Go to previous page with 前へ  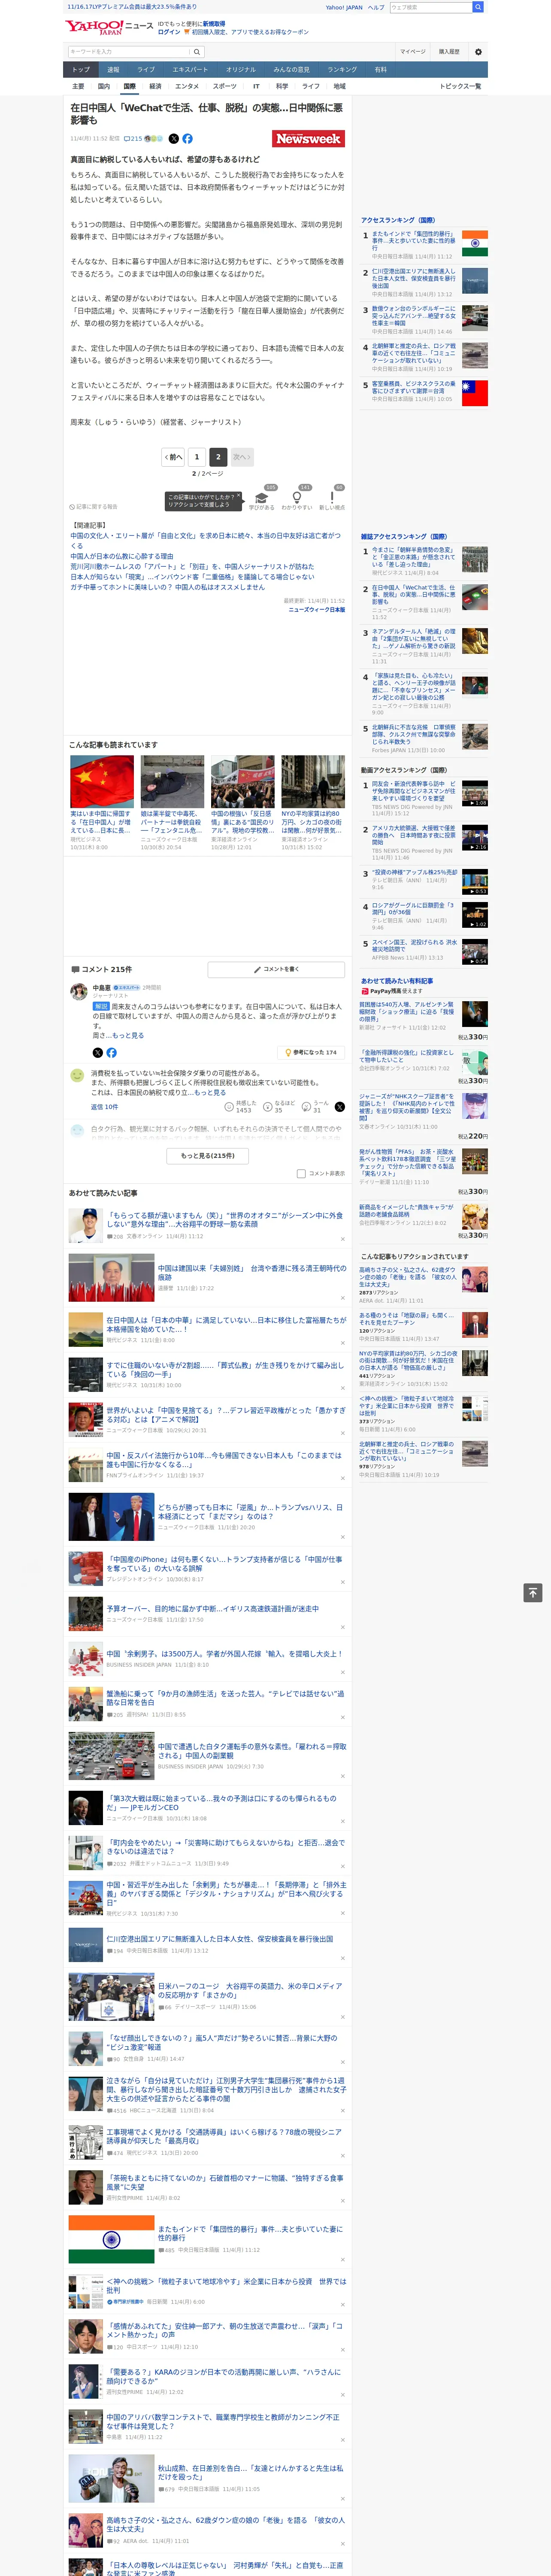tap(173, 457)
